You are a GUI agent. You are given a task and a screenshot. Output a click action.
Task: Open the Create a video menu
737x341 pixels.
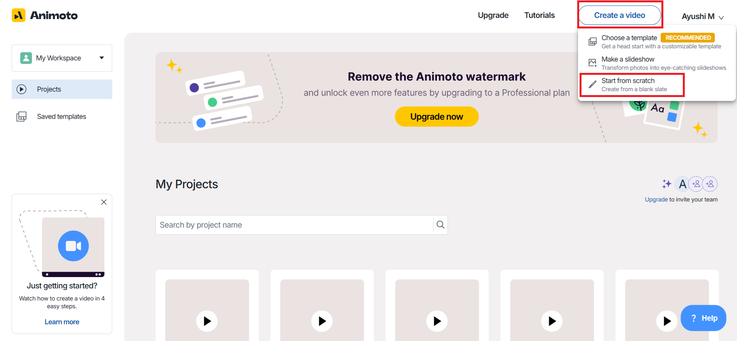click(620, 15)
